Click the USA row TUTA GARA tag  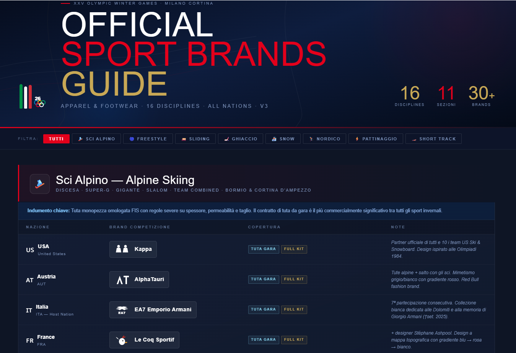click(264, 249)
